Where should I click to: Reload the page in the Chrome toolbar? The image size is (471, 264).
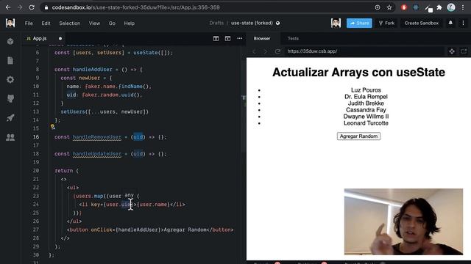coord(32,7)
